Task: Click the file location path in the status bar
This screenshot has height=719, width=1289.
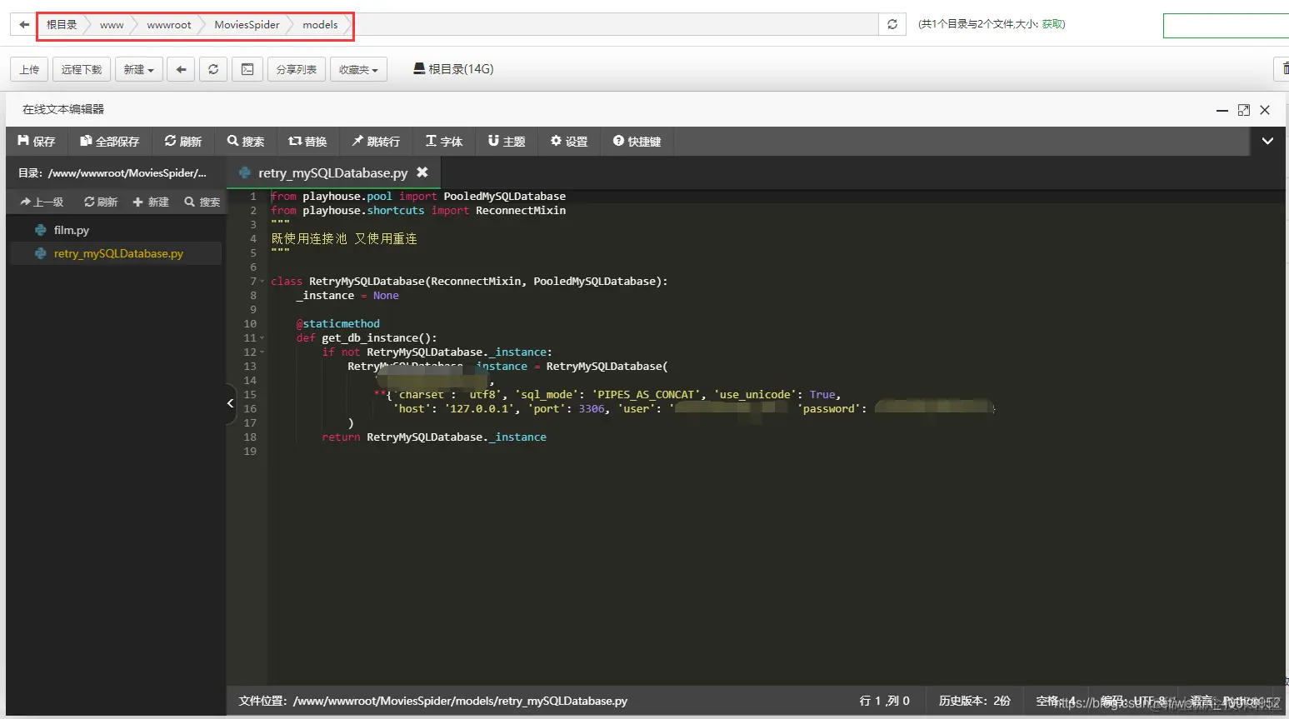Action: pos(432,701)
